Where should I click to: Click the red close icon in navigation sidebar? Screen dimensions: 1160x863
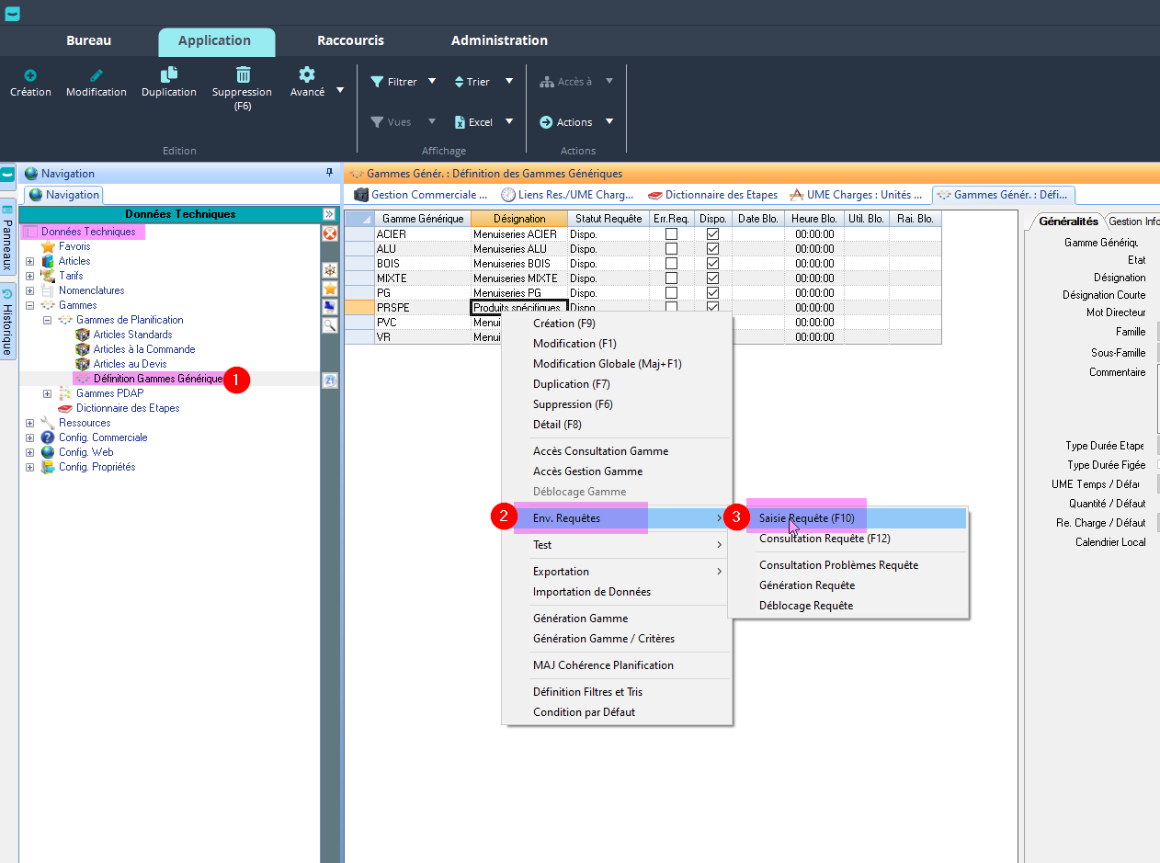[330, 234]
